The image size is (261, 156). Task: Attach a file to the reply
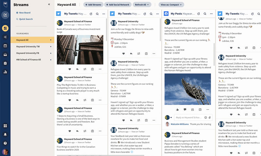[x=209, y=117]
